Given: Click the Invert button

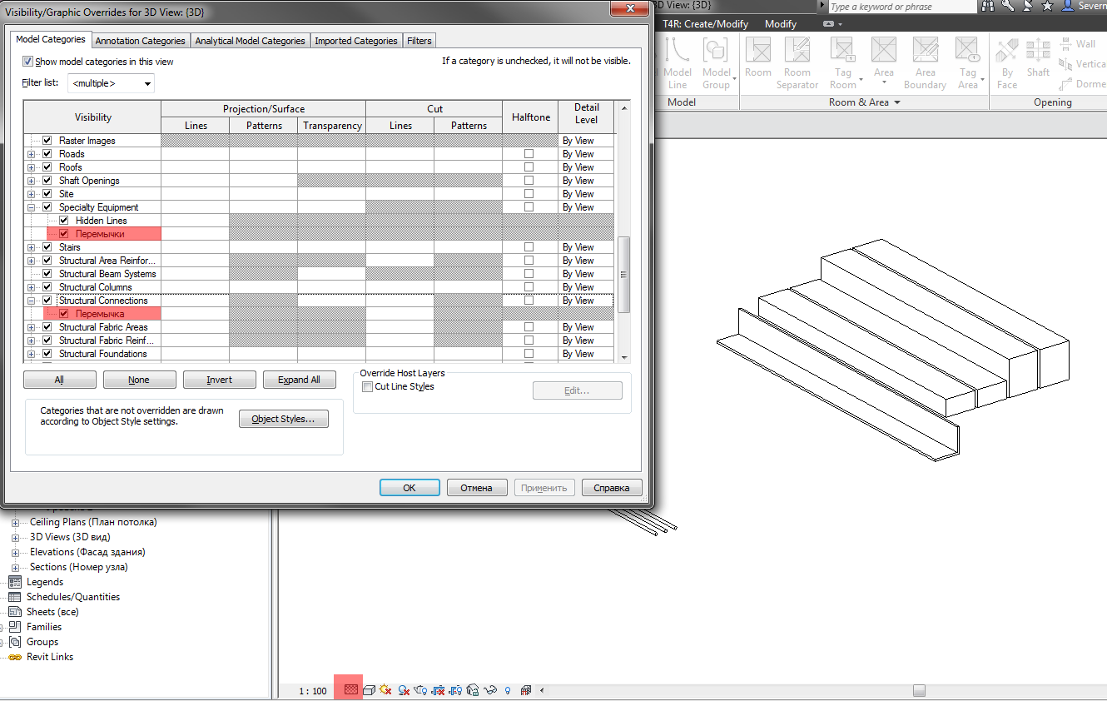Looking at the screenshot, I should (x=219, y=380).
